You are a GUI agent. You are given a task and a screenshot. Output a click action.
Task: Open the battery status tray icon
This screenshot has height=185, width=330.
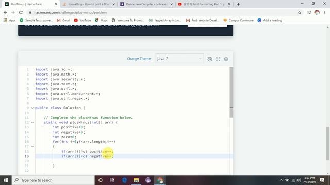tap(287, 180)
